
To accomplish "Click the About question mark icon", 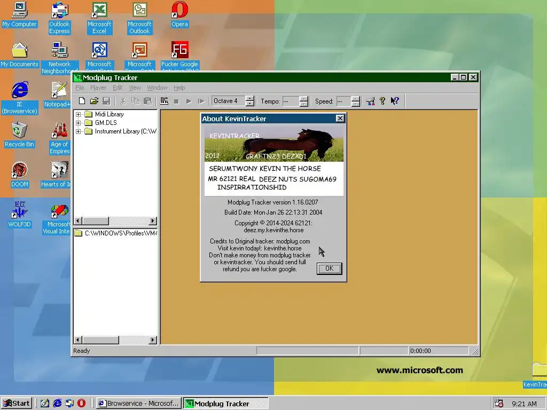I will point(382,101).
